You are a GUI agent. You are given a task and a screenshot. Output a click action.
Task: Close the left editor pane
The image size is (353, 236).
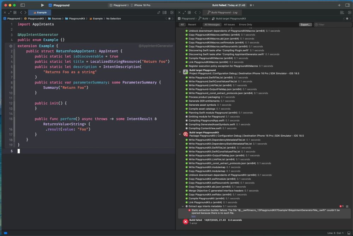5,13
